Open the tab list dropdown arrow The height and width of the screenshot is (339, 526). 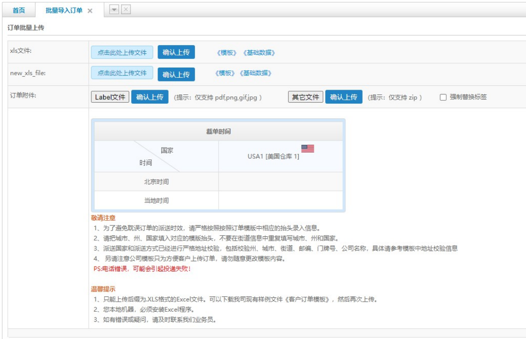point(114,10)
